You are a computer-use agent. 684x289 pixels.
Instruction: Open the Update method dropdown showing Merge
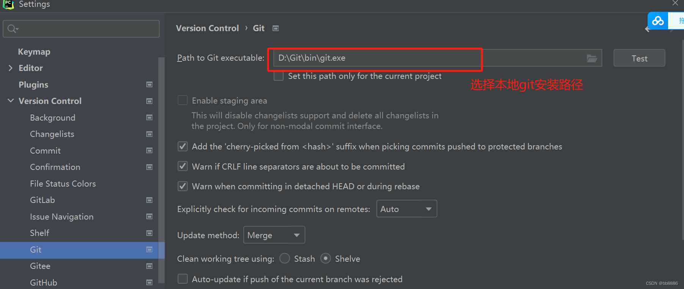tap(274, 235)
